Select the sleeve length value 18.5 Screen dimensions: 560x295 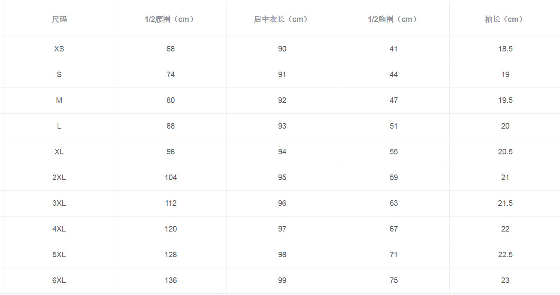click(x=505, y=49)
